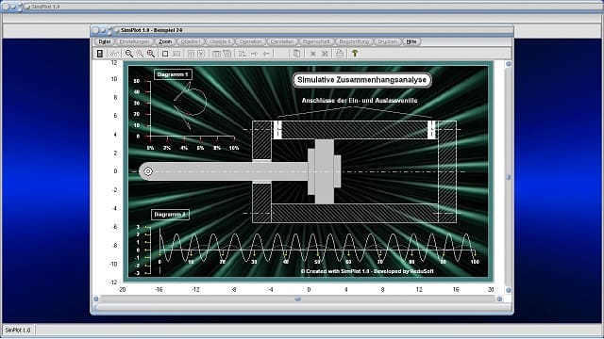Open the Objekte I menu
Viewport: 604px width, 339px height.
[191, 41]
